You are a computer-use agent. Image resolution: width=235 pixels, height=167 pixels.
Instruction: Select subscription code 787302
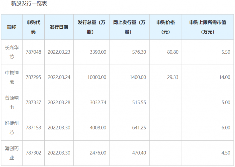point(33,153)
